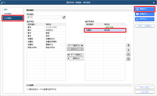Select the 事業区分 row

tap(46, 45)
